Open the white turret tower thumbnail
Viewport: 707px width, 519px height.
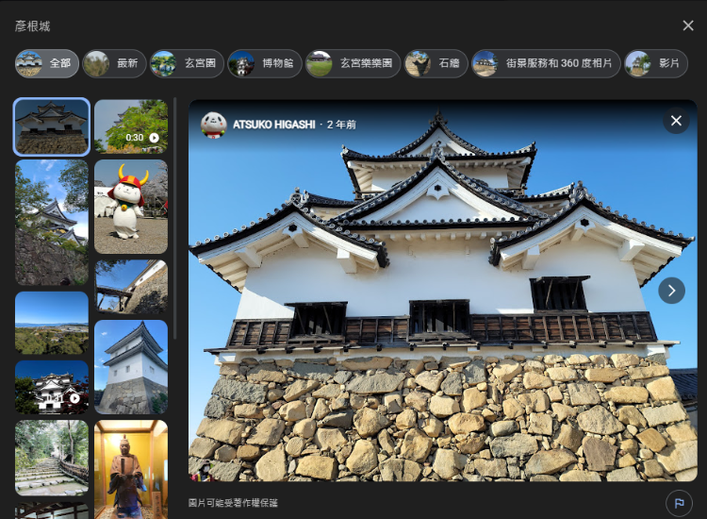point(131,367)
